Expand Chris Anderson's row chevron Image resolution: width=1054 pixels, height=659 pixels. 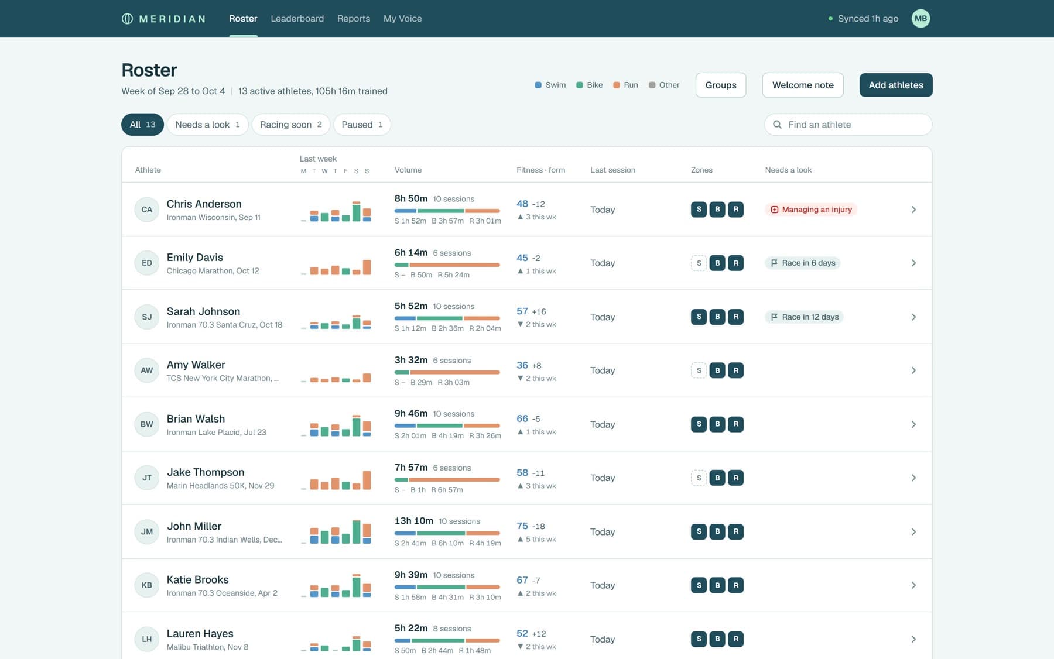[x=913, y=210]
